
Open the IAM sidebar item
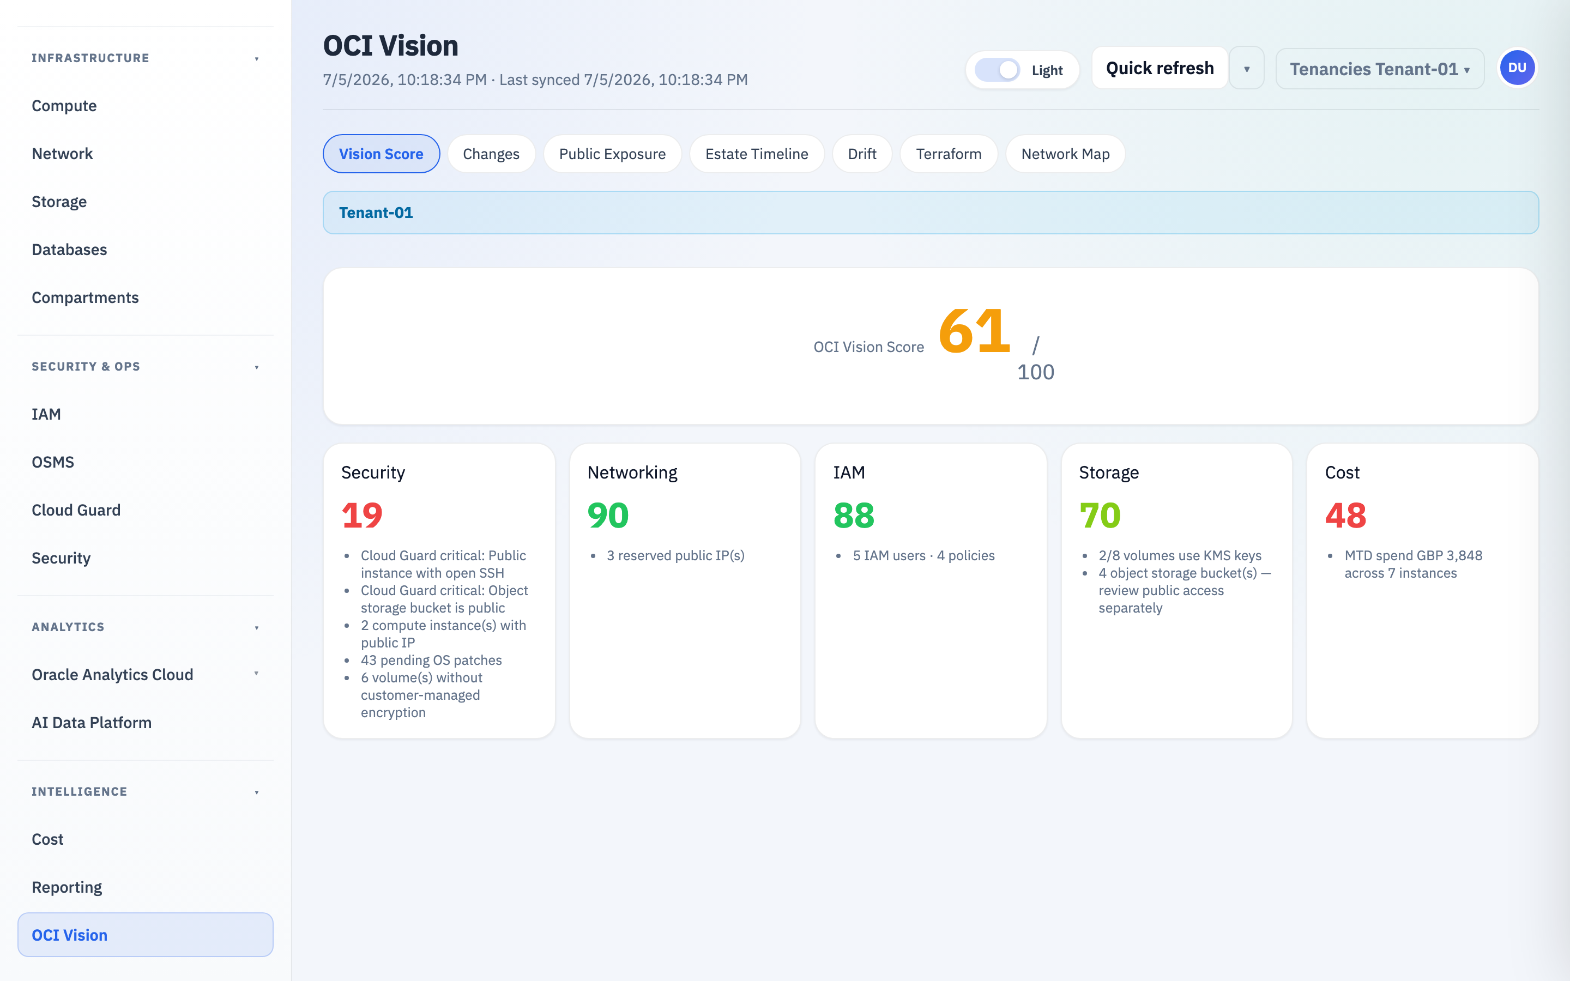(x=146, y=414)
